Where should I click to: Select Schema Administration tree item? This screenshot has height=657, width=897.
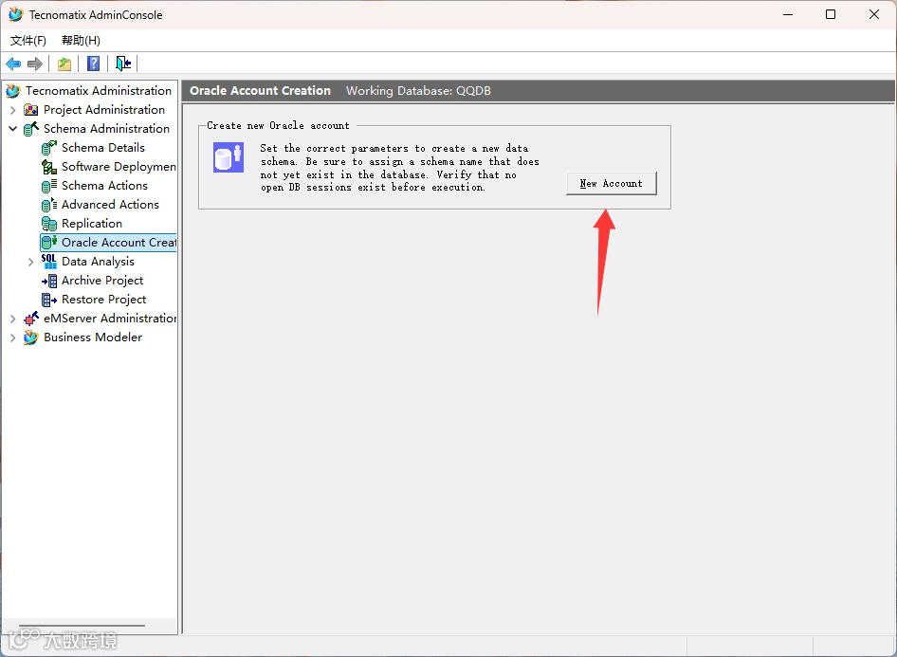pyautogui.click(x=106, y=129)
